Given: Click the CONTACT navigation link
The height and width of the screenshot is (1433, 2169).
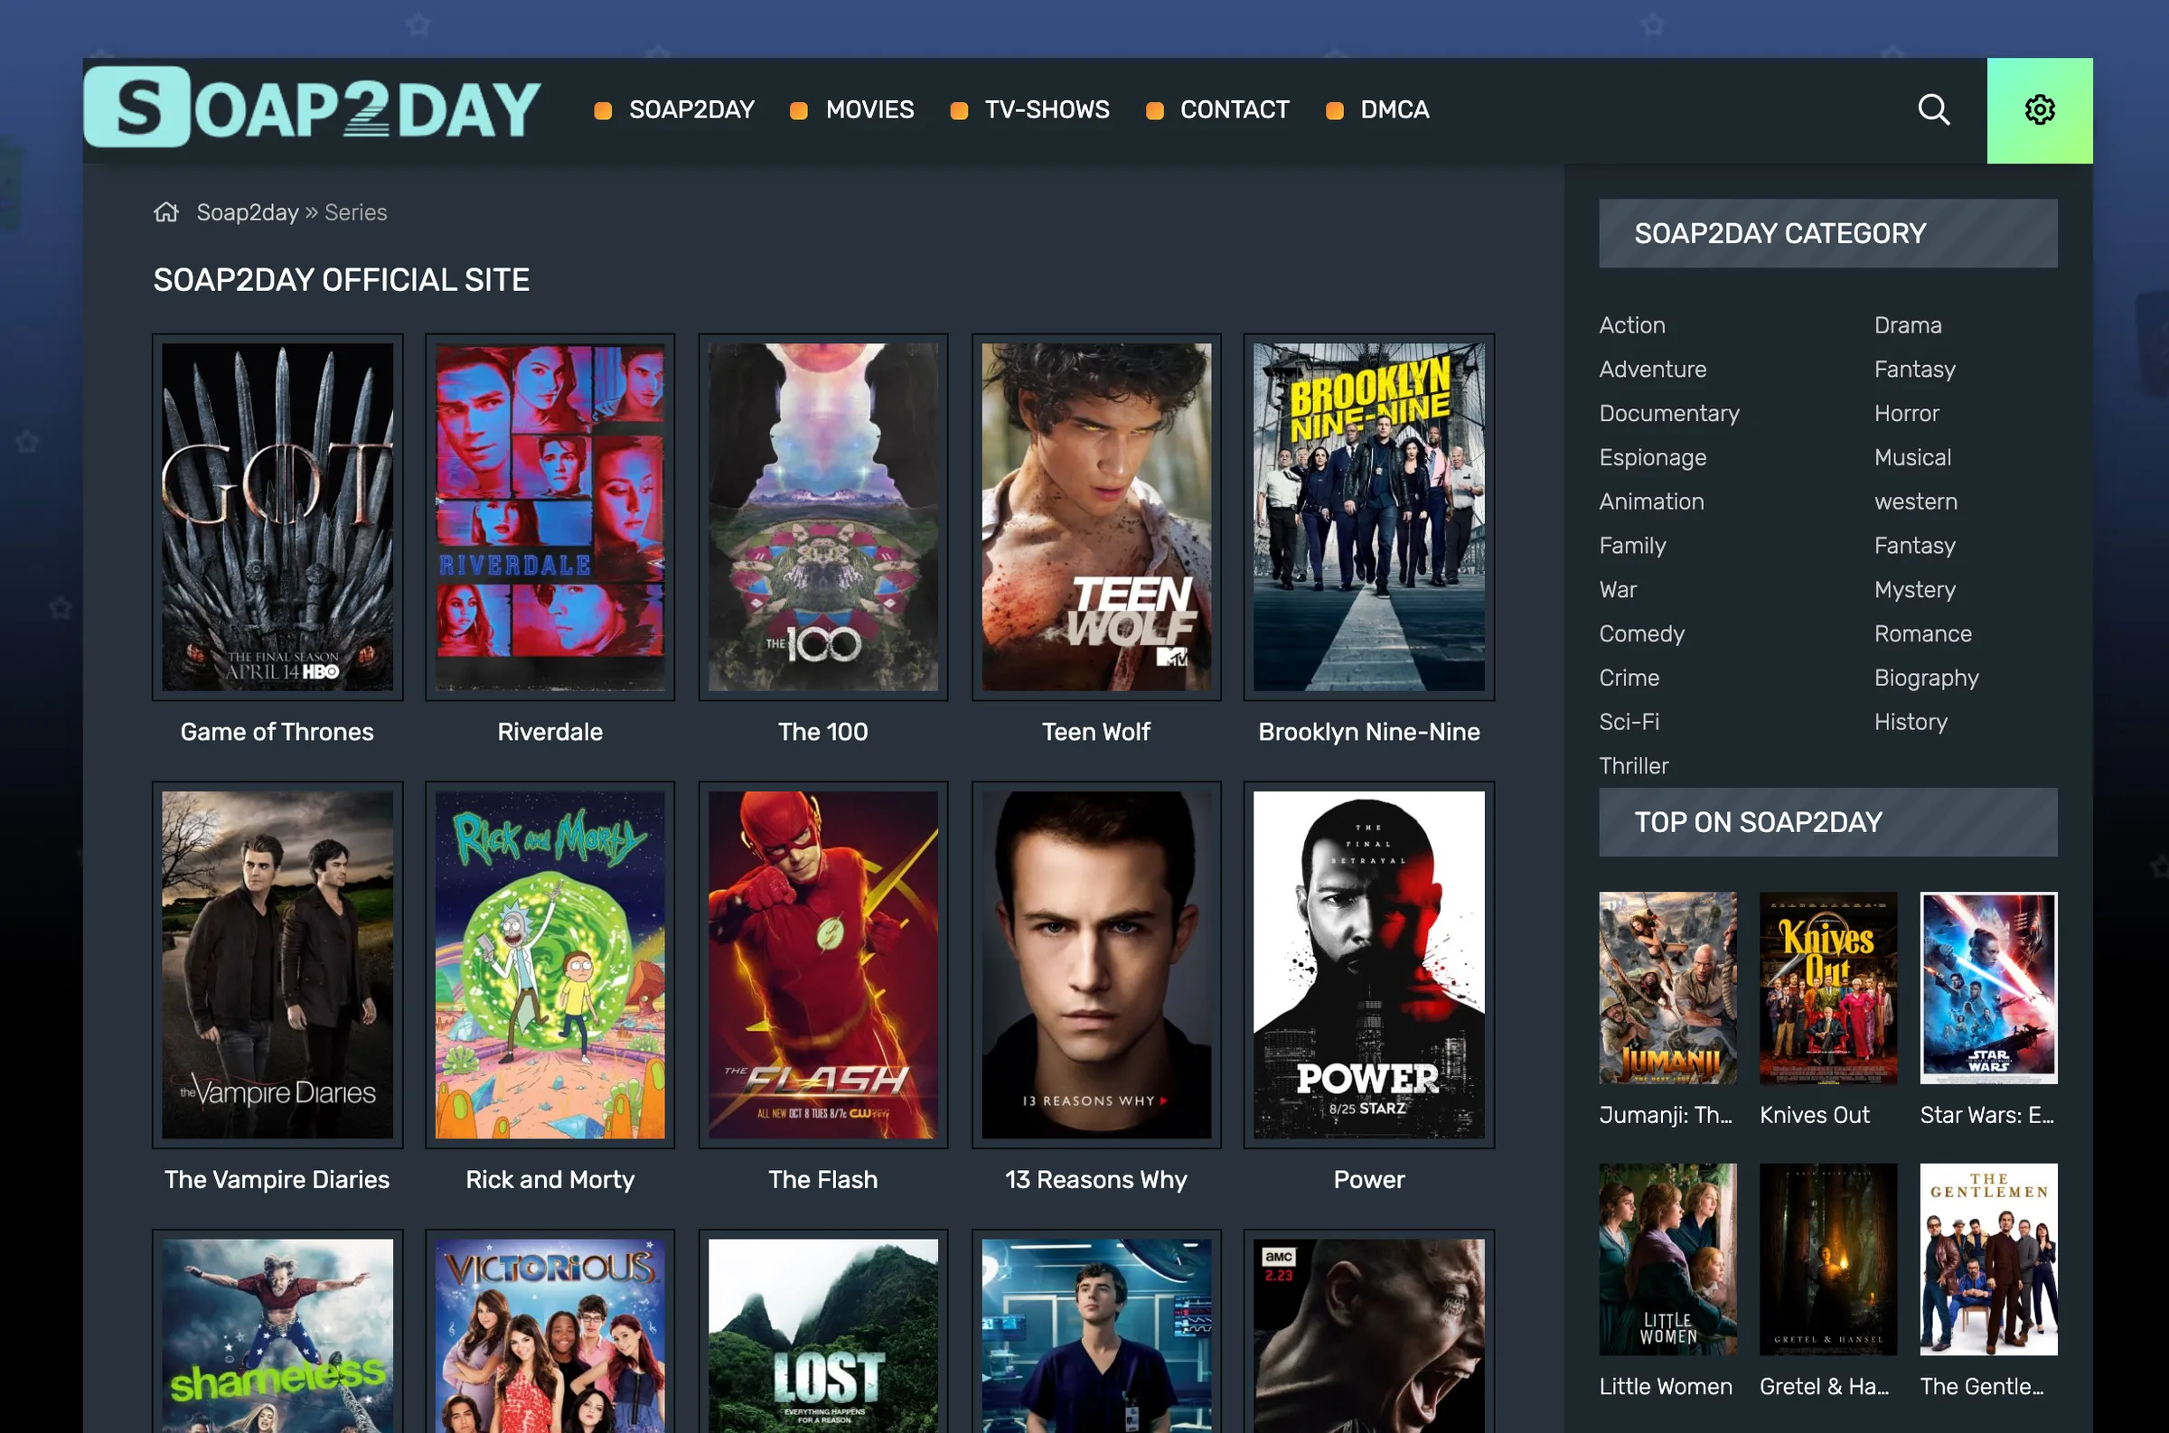Looking at the screenshot, I should [x=1235, y=108].
